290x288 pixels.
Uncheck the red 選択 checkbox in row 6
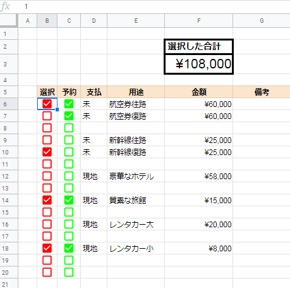(x=47, y=104)
